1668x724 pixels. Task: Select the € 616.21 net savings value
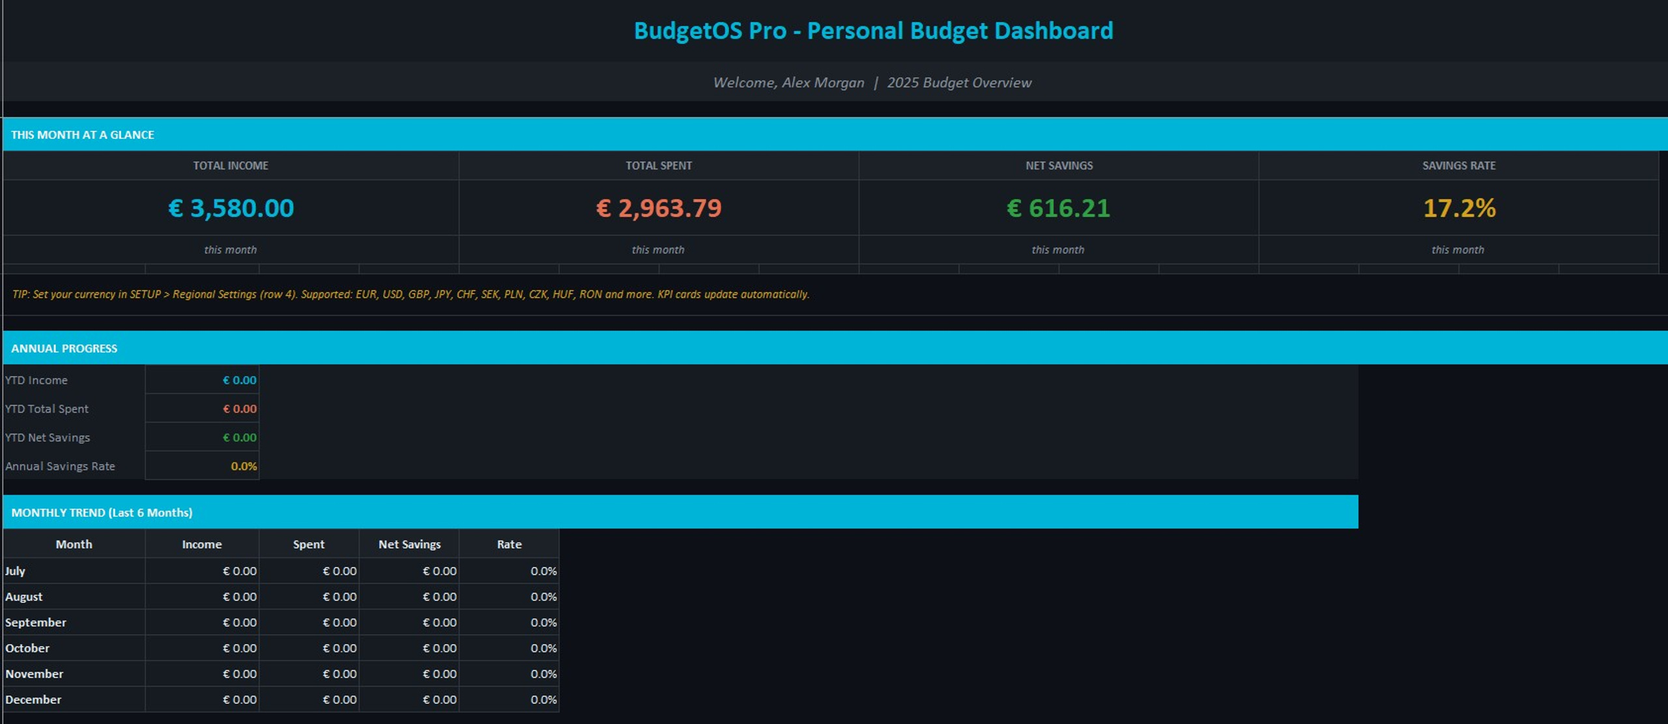pos(1059,208)
